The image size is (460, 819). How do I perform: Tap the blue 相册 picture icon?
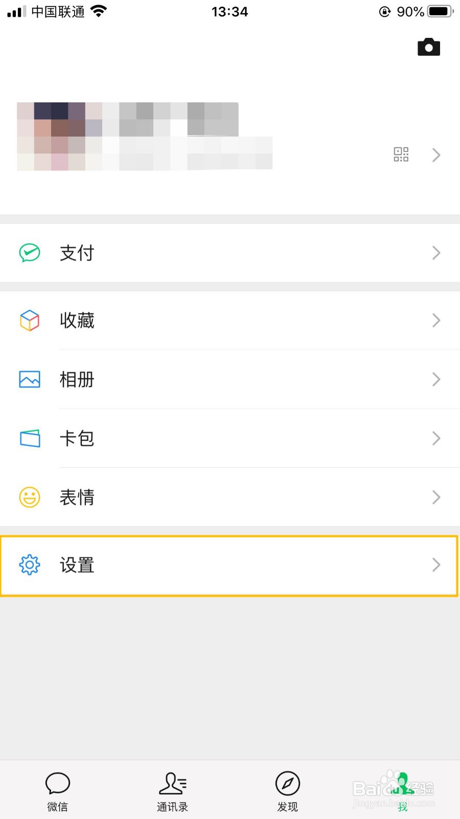pos(30,379)
